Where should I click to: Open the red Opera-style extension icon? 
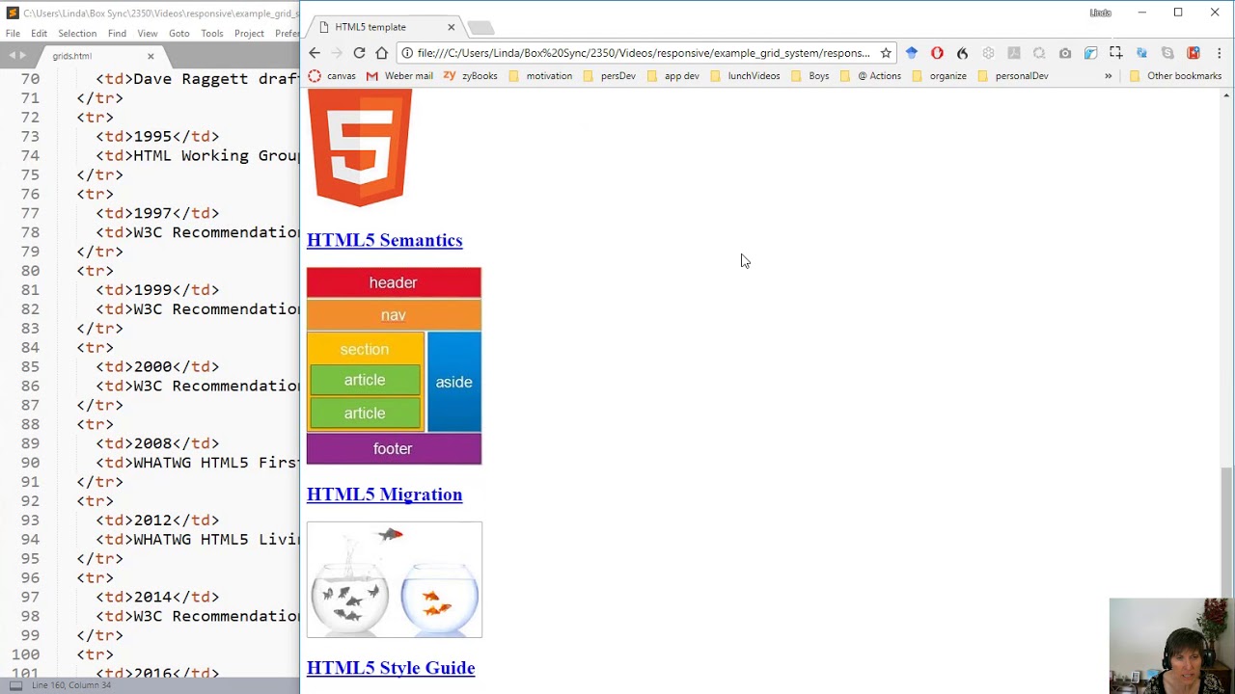[937, 53]
